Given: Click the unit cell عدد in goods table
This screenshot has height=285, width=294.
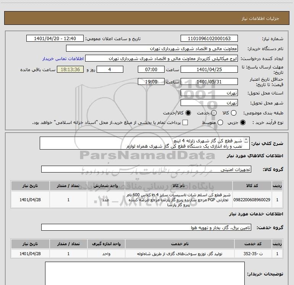Looking at the screenshot, I should click(x=106, y=200).
